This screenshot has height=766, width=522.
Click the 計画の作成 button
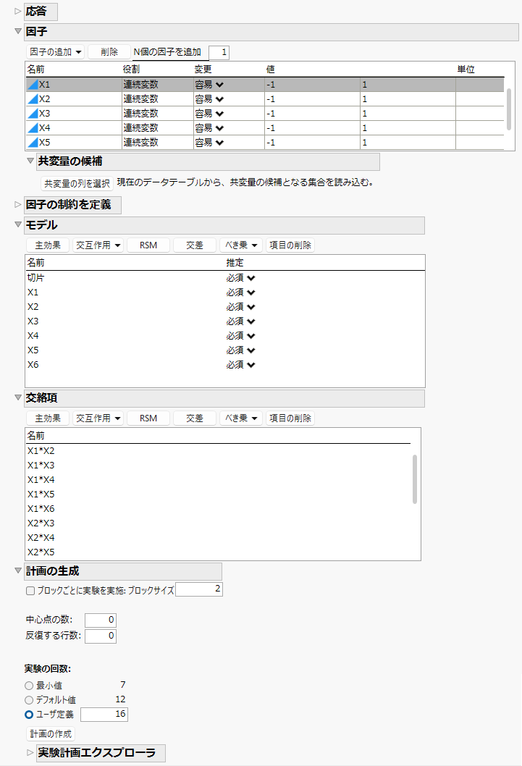[51, 733]
